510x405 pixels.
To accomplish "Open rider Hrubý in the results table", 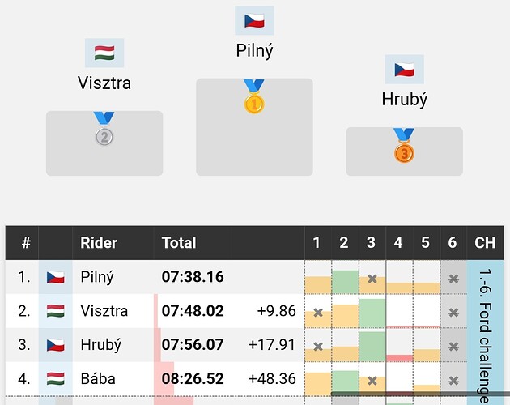I will pyautogui.click(x=101, y=345).
